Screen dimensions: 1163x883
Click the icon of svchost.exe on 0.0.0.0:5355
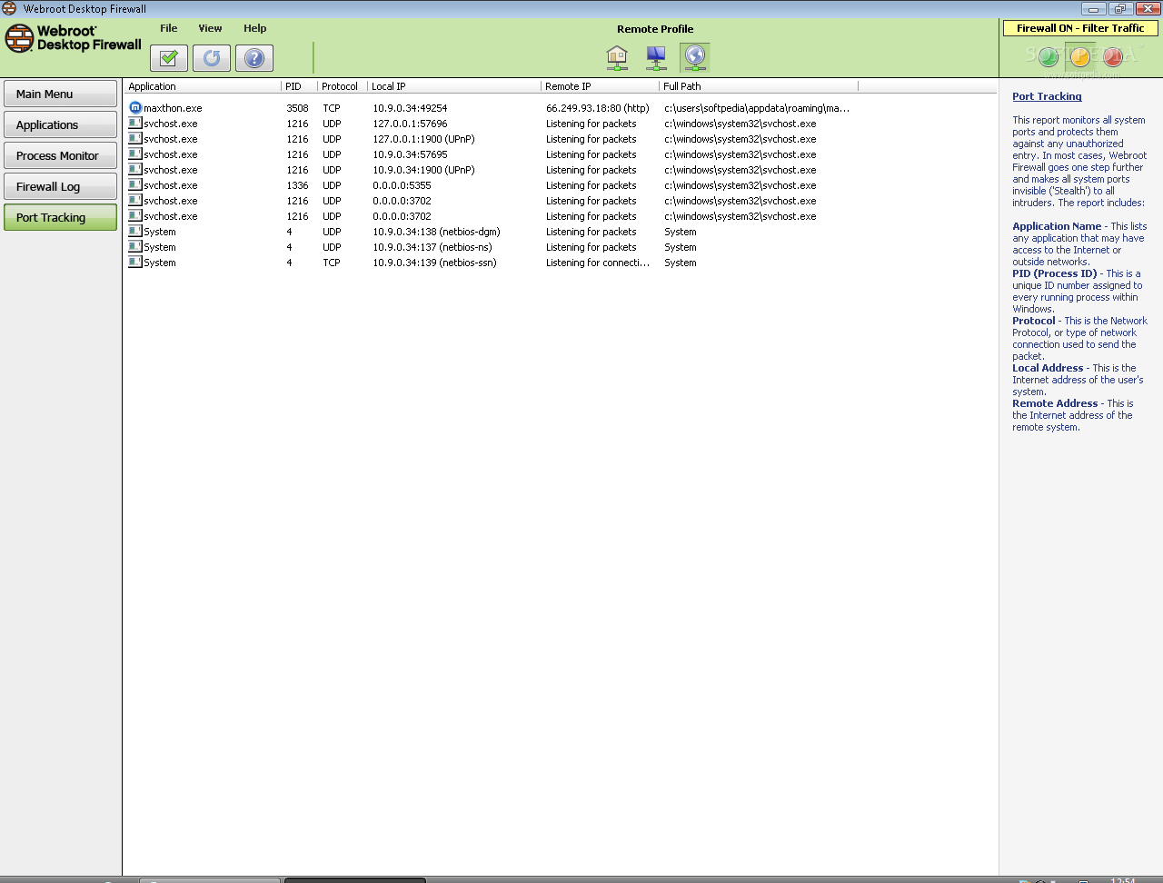click(135, 184)
